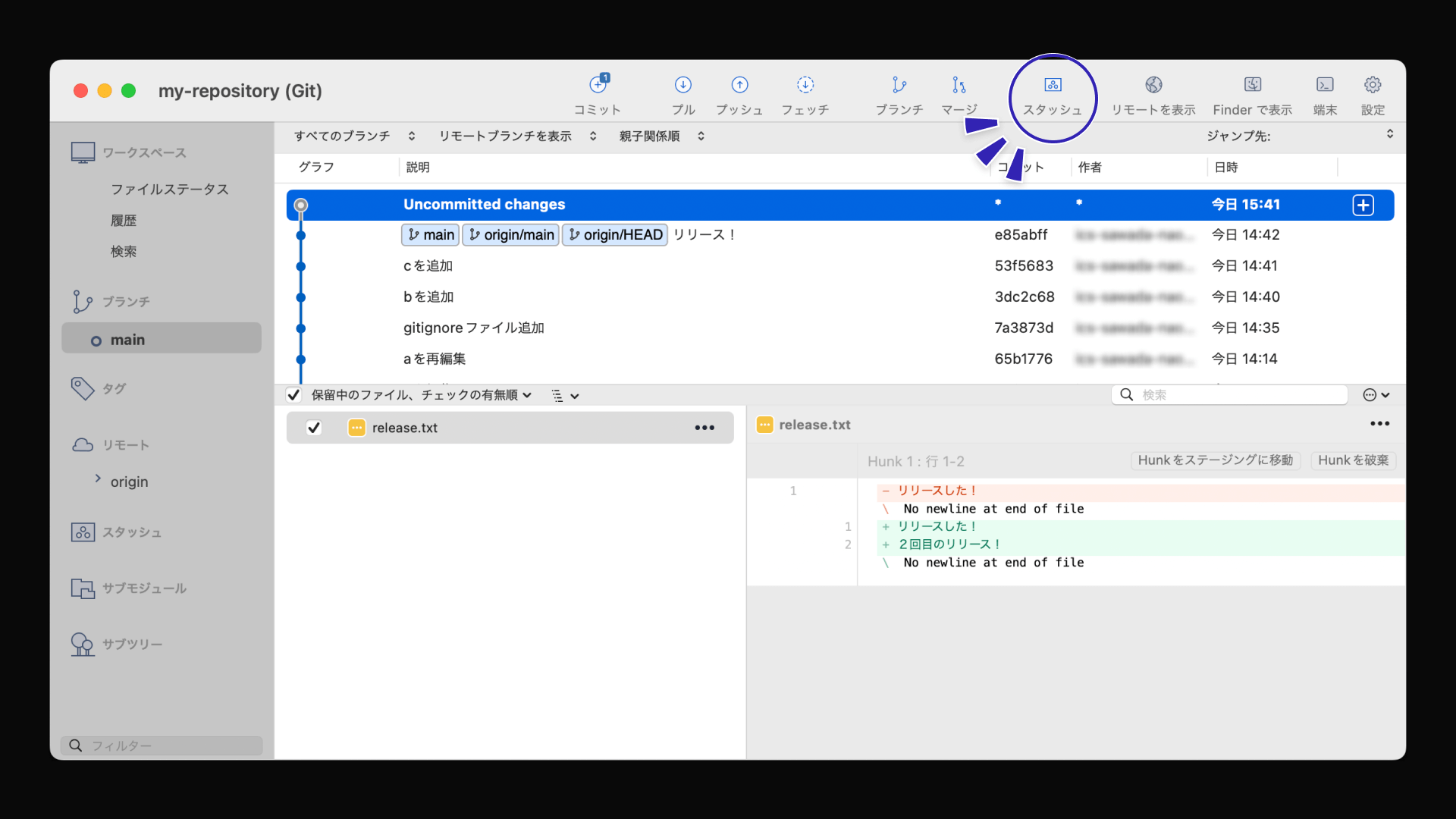Click the Graph column header
Viewport: 1456px width, 819px height.
tap(316, 167)
